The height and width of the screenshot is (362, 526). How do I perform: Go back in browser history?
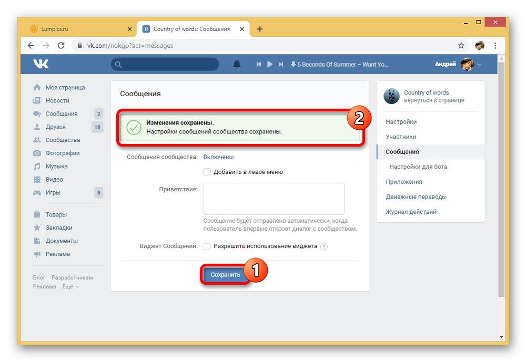click(x=31, y=46)
